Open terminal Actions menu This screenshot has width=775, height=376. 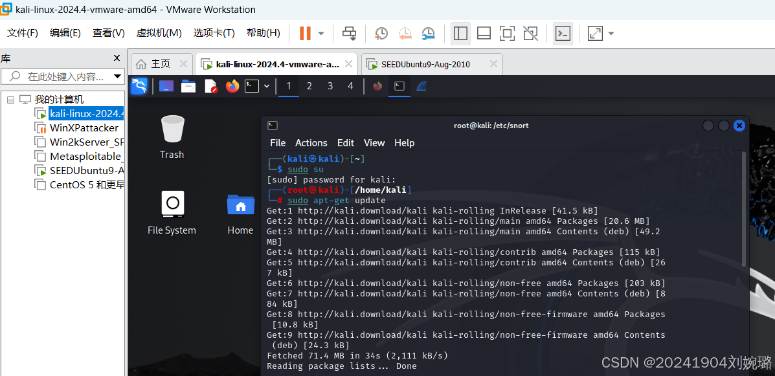(311, 143)
